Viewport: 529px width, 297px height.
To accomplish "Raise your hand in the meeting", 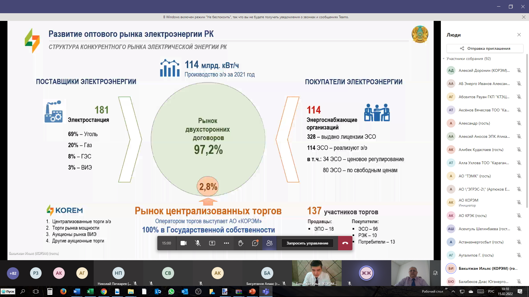I will (x=241, y=243).
